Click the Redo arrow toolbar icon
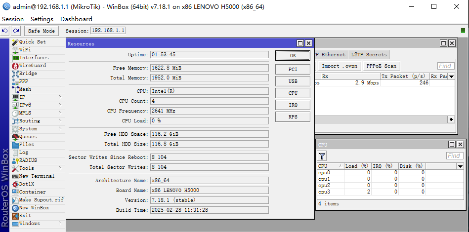This screenshot has height=232, width=469. (x=16, y=31)
